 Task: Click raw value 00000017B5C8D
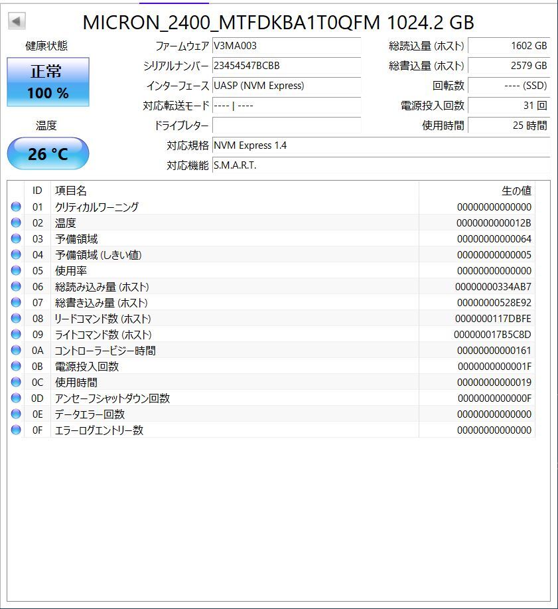click(492, 335)
